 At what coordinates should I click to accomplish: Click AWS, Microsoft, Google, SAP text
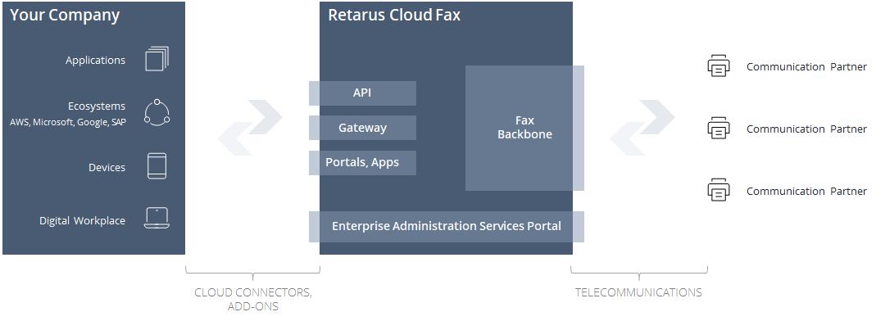tap(68, 122)
